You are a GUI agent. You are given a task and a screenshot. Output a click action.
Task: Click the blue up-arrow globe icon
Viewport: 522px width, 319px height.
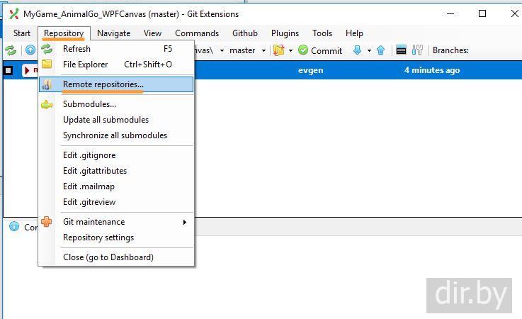pyautogui.click(x=30, y=50)
